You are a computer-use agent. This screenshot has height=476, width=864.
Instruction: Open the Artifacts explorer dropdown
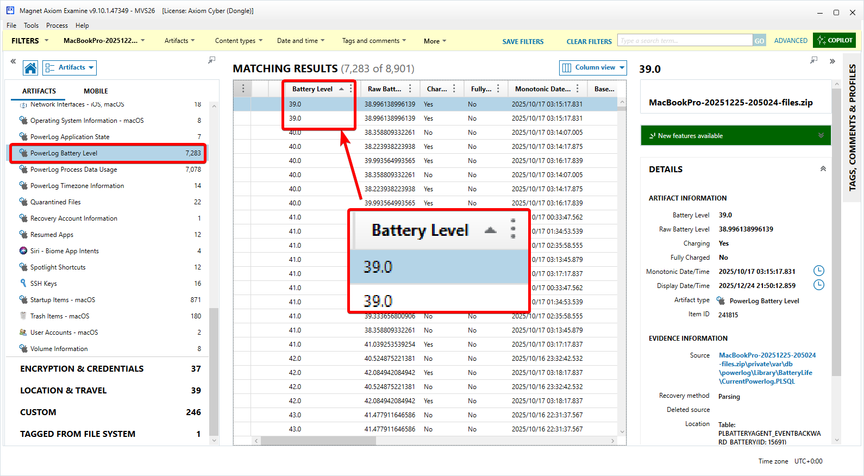tap(70, 68)
